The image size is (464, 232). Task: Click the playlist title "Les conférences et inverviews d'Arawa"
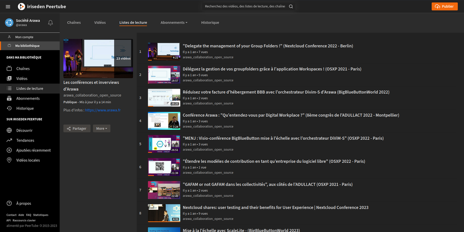pyautogui.click(x=91, y=85)
